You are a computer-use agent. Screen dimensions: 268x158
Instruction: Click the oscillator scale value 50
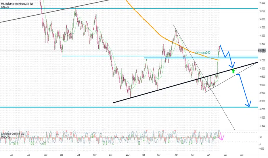[261, 137]
